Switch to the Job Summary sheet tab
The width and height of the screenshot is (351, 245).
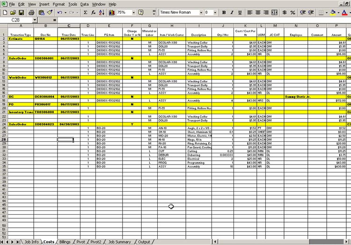click(119, 242)
